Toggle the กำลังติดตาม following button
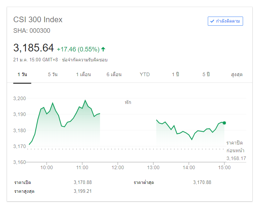Viewport: 260px width, 209px height. coord(225,21)
